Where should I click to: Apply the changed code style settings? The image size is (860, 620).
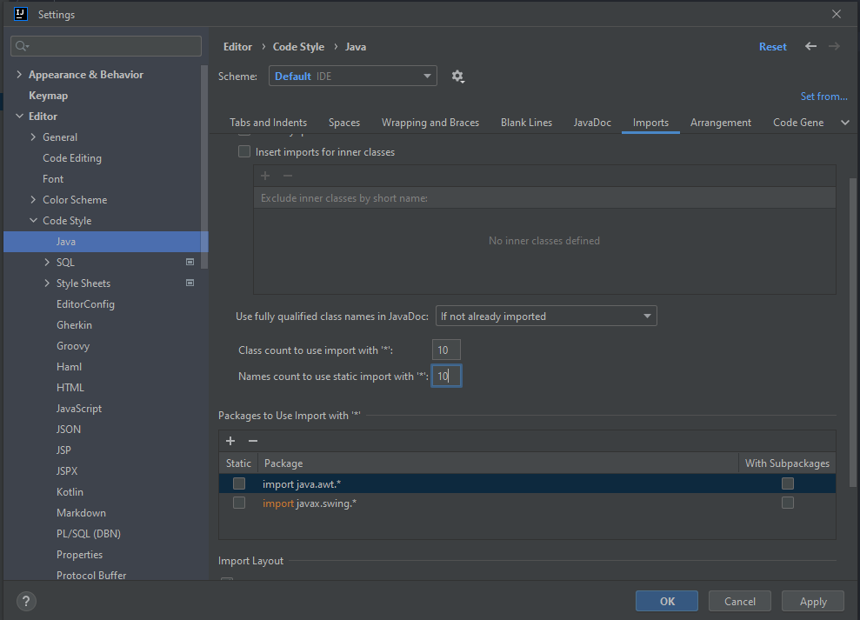coord(812,601)
